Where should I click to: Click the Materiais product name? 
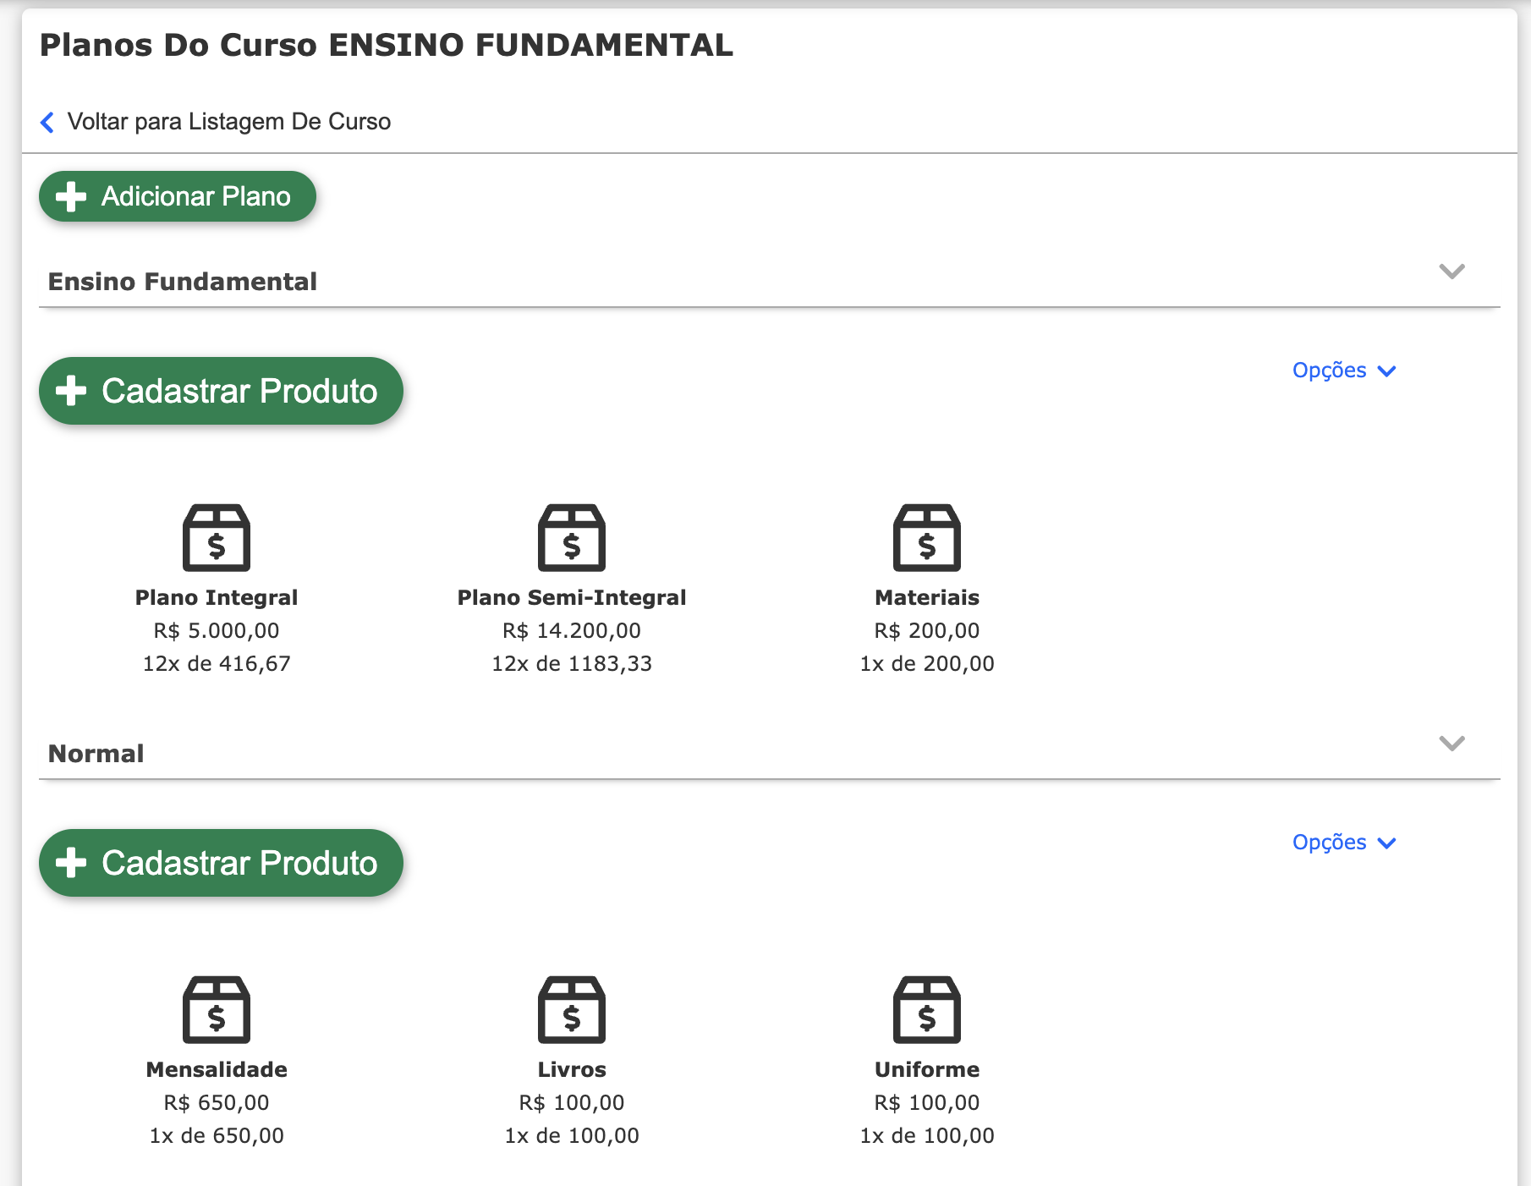pyautogui.click(x=927, y=598)
